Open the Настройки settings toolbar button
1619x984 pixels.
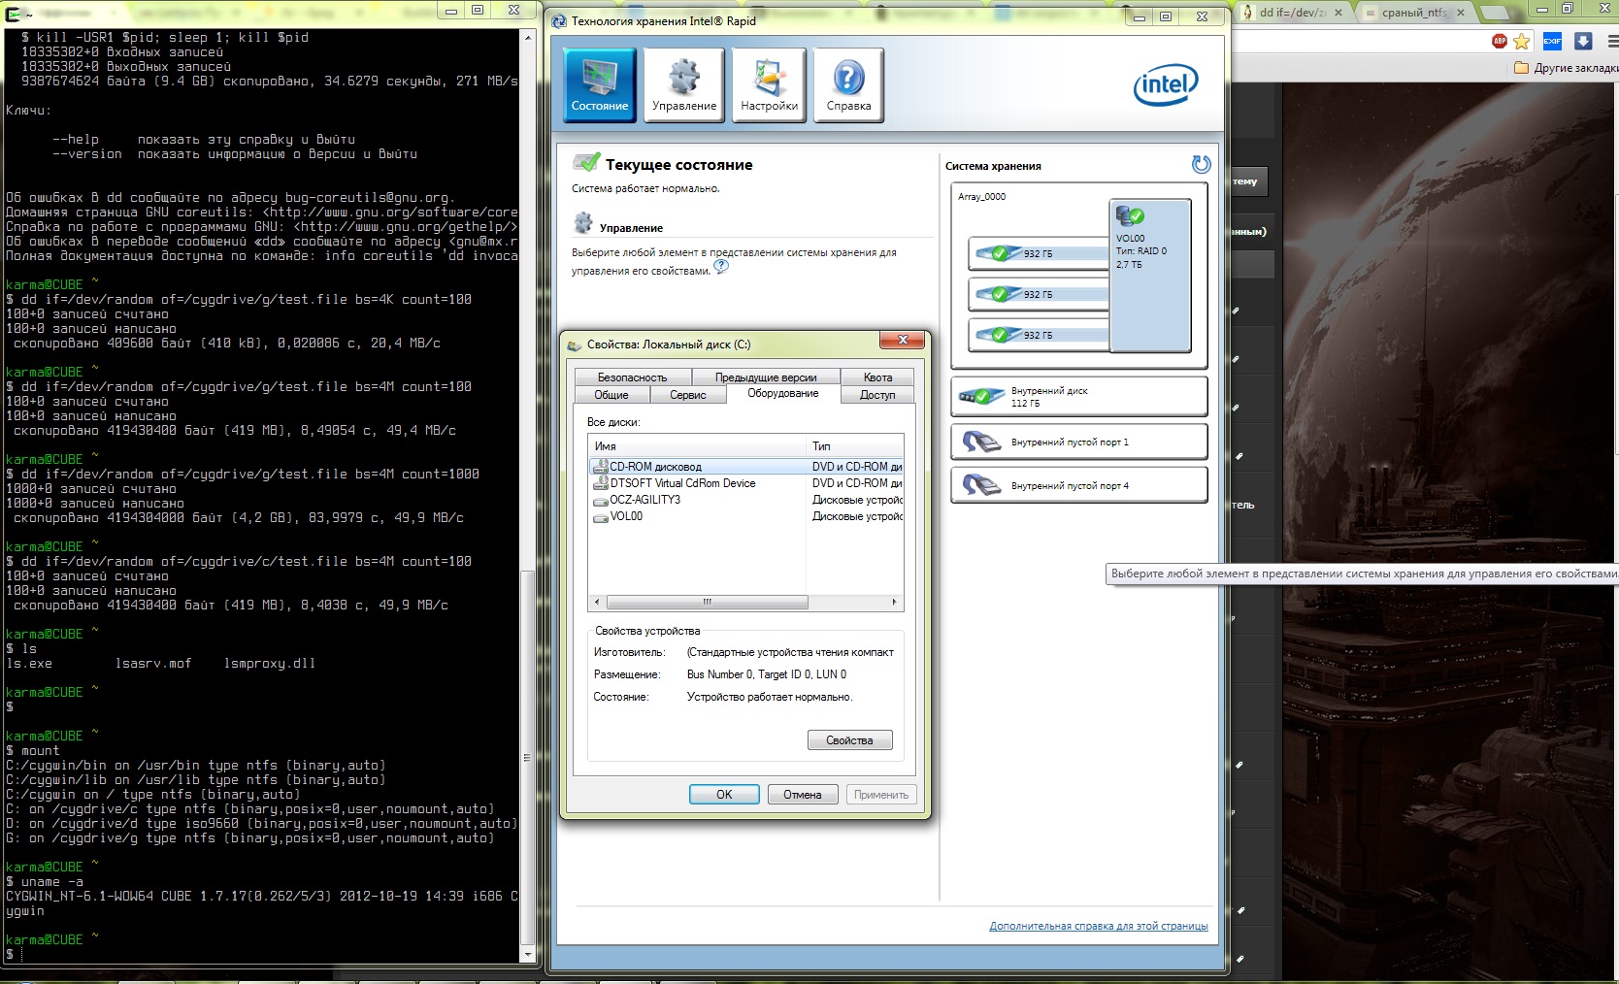coord(769,85)
